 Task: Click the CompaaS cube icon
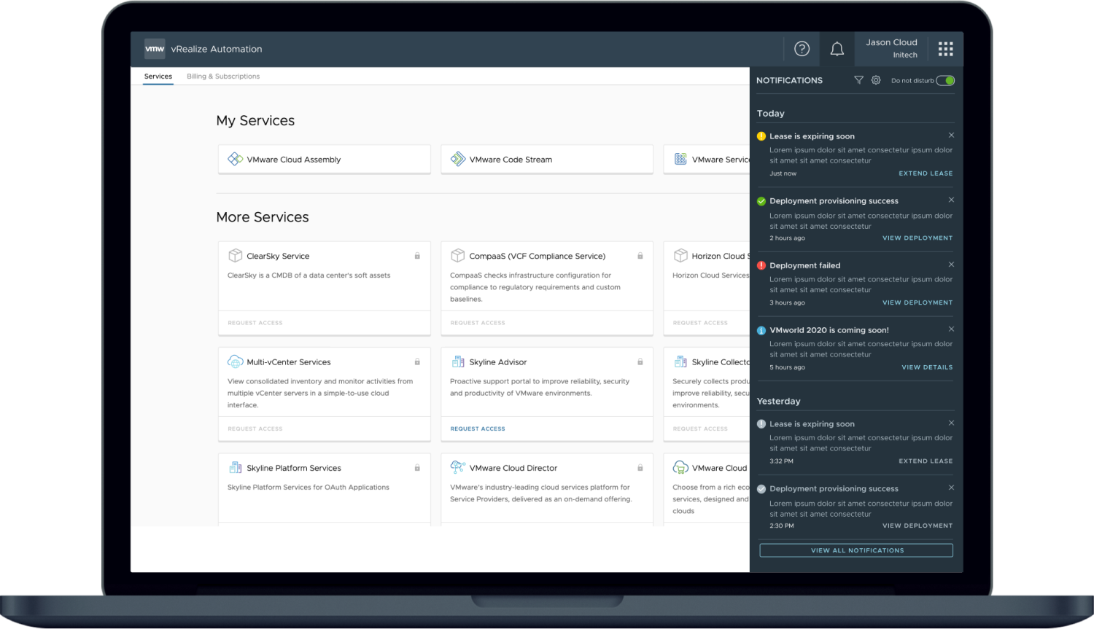[x=458, y=256]
